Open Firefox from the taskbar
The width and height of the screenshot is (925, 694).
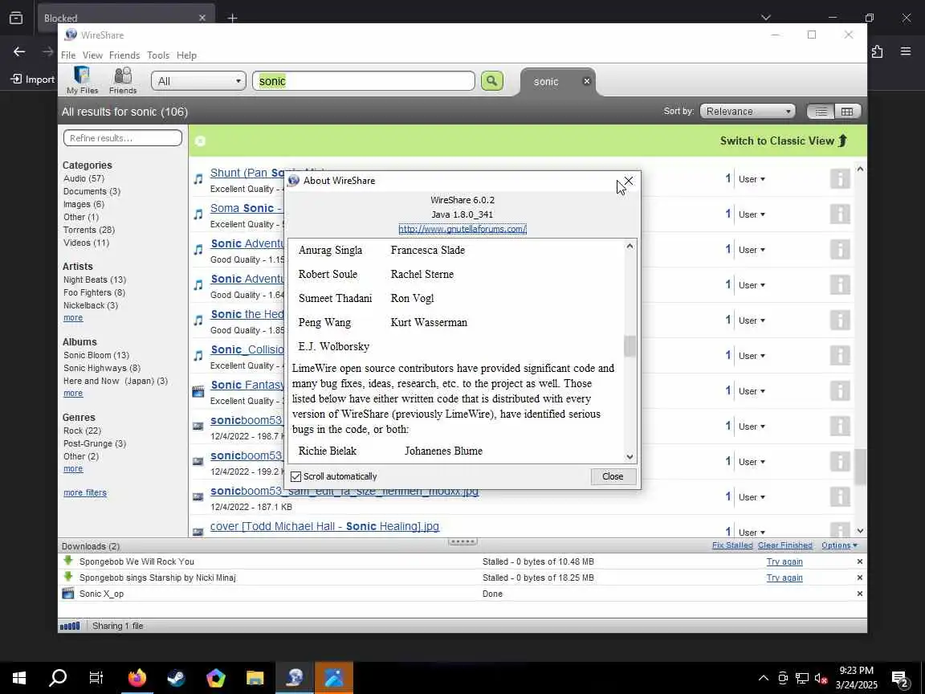(137, 677)
